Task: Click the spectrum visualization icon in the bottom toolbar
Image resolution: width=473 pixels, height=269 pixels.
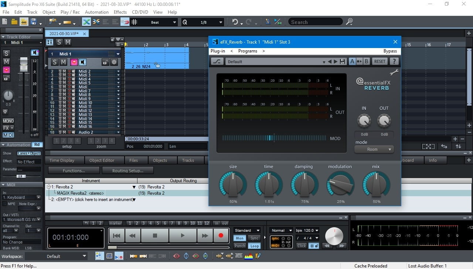Action: [249, 256]
